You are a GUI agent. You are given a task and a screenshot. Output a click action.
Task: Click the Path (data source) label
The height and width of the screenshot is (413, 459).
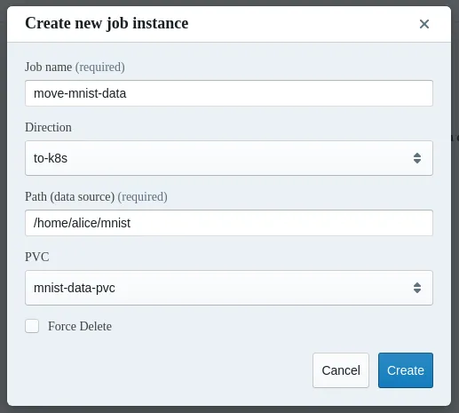pyautogui.click(x=96, y=196)
